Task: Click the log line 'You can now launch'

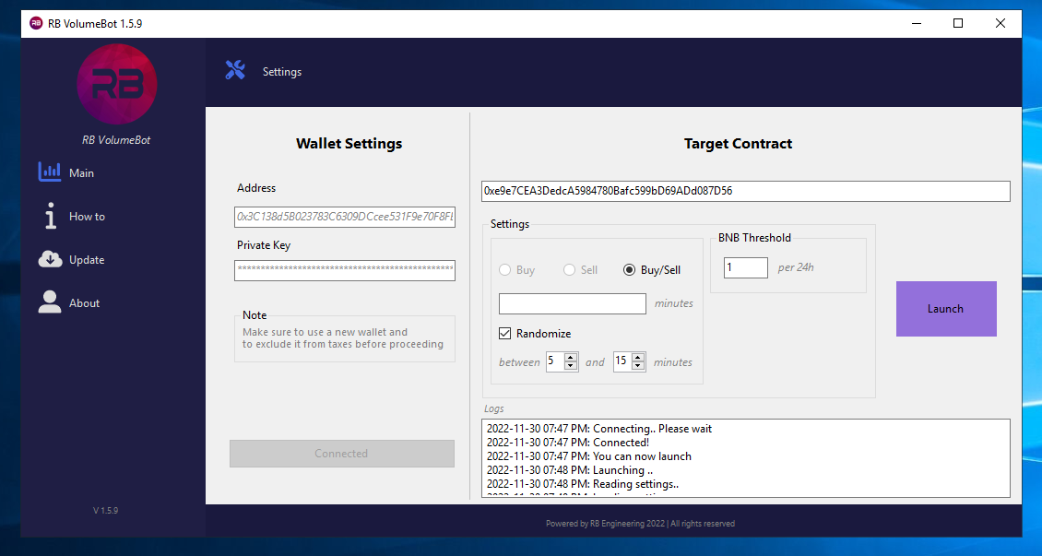Action: [x=589, y=456]
